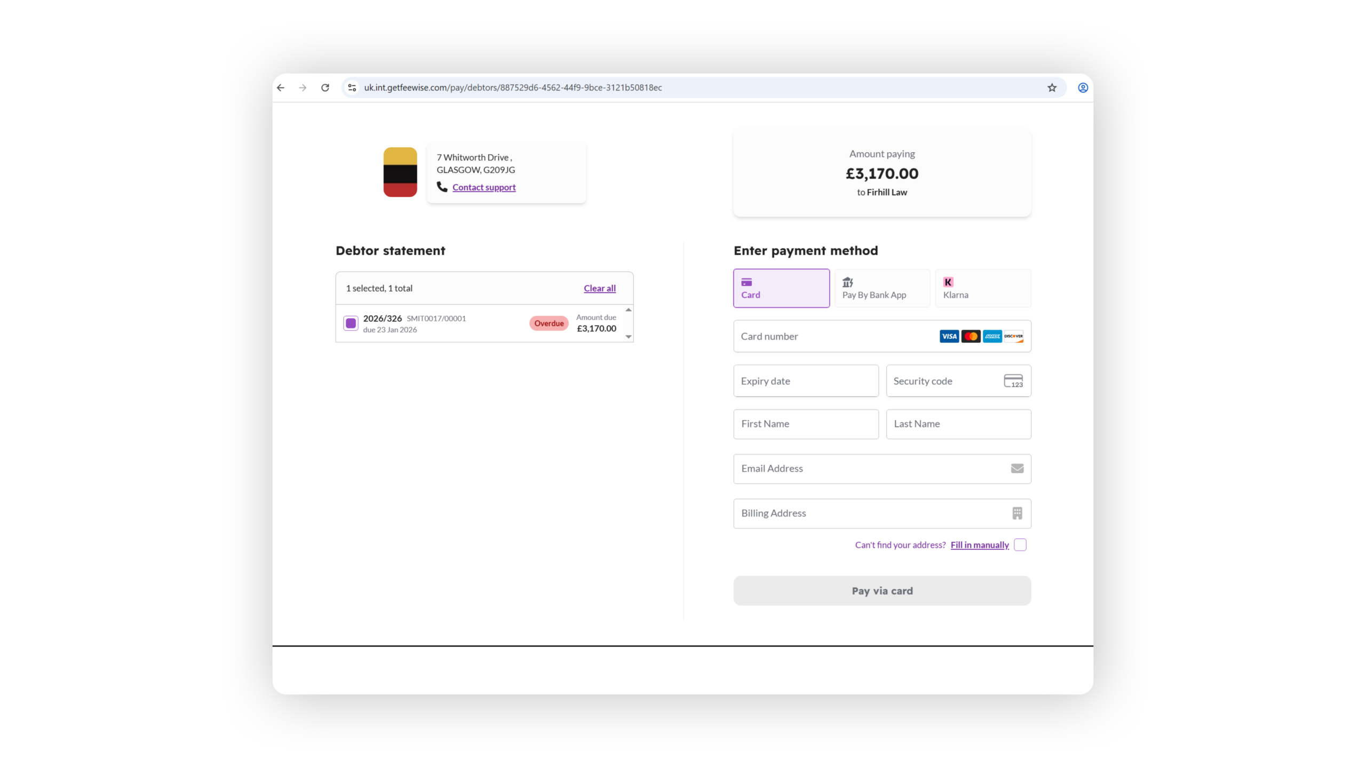Click the billing address building icon
The image size is (1366, 768).
(x=1017, y=513)
